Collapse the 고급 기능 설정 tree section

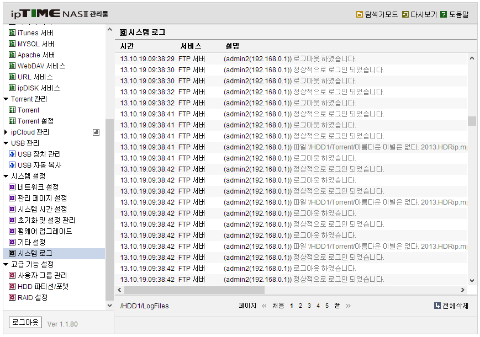(6, 265)
